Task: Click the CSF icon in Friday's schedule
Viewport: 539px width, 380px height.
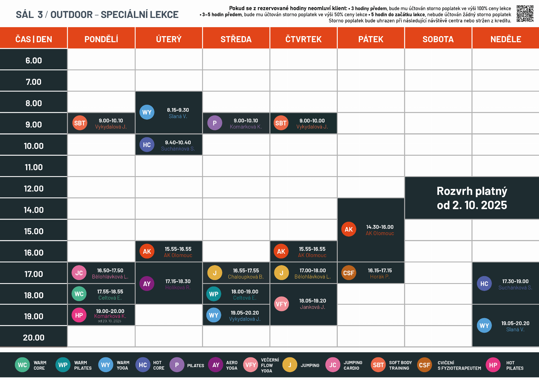Action: pyautogui.click(x=349, y=273)
